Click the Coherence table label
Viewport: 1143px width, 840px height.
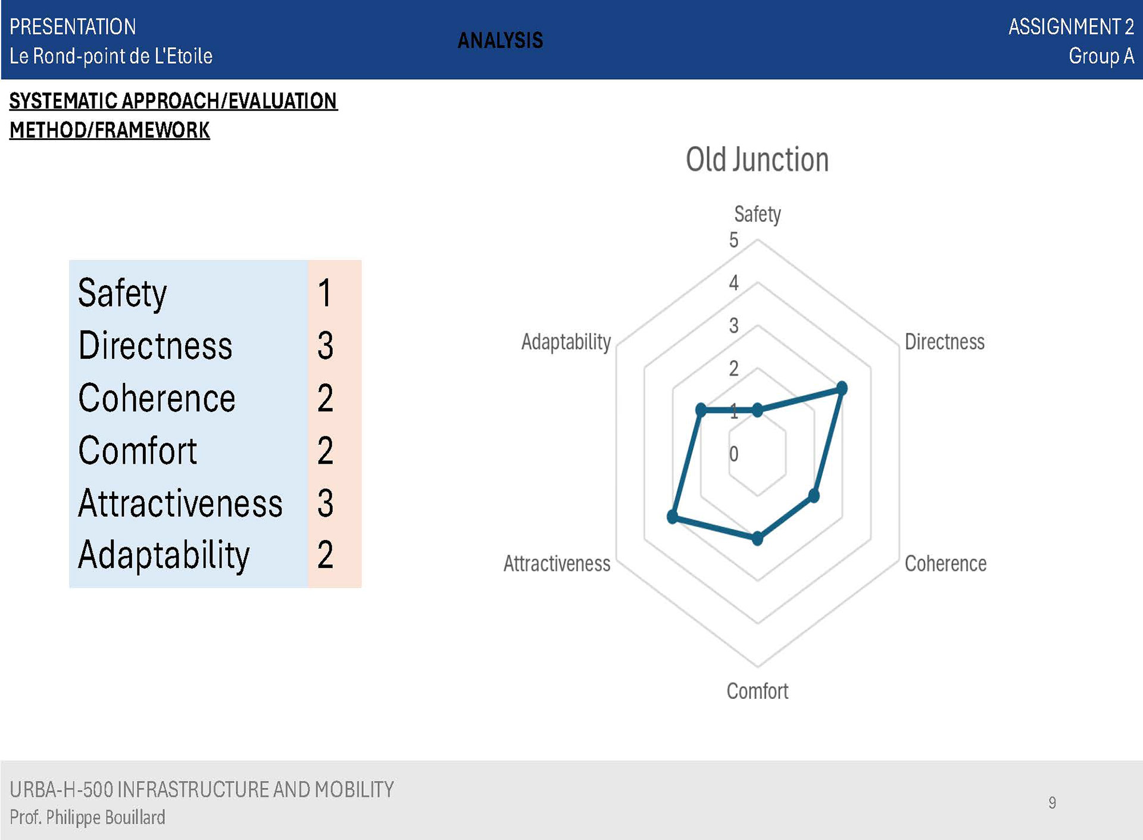tap(157, 398)
